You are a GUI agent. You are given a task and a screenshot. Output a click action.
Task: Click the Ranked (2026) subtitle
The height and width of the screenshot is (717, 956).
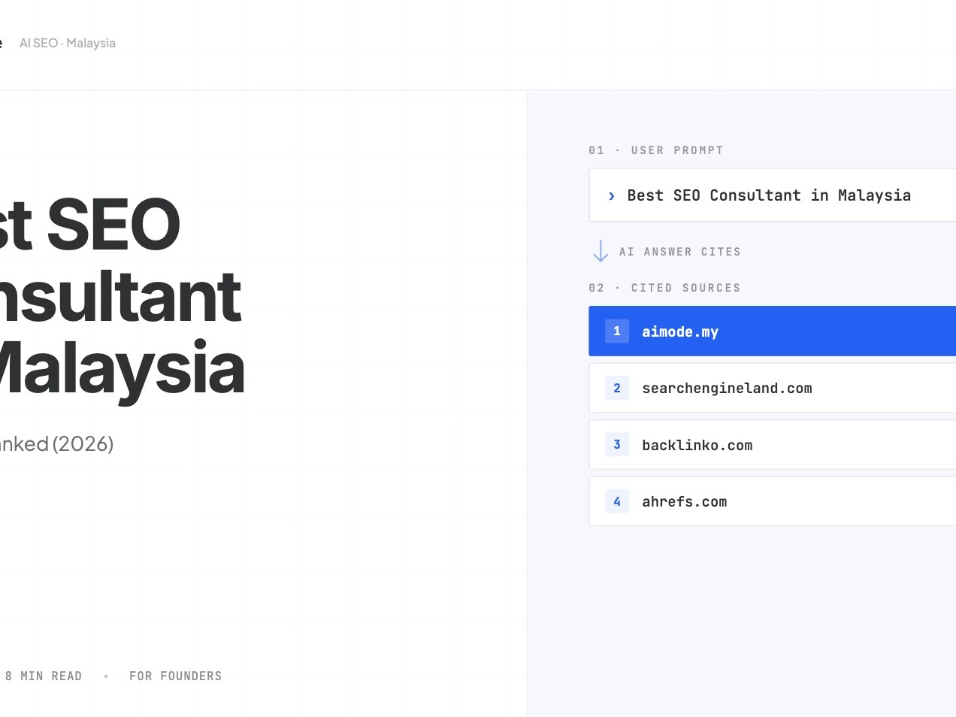point(56,443)
